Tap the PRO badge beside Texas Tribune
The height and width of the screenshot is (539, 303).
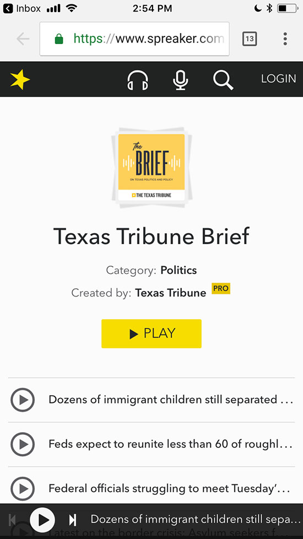tap(221, 289)
